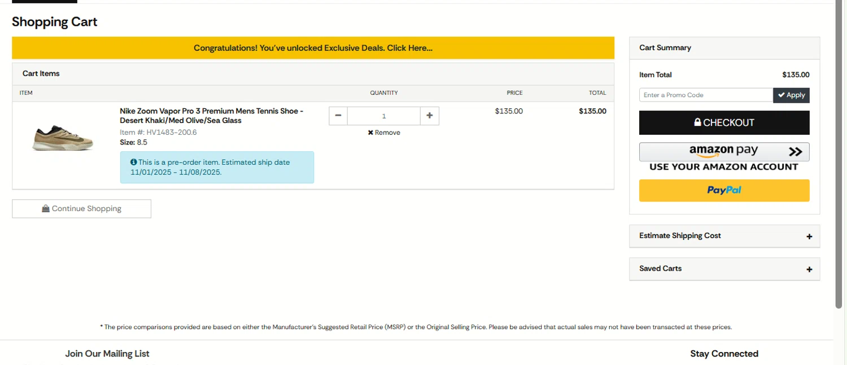Click the USE YOUR AMAZON ACCOUNT caption
Screen dimensions: 847x365
(x=724, y=167)
